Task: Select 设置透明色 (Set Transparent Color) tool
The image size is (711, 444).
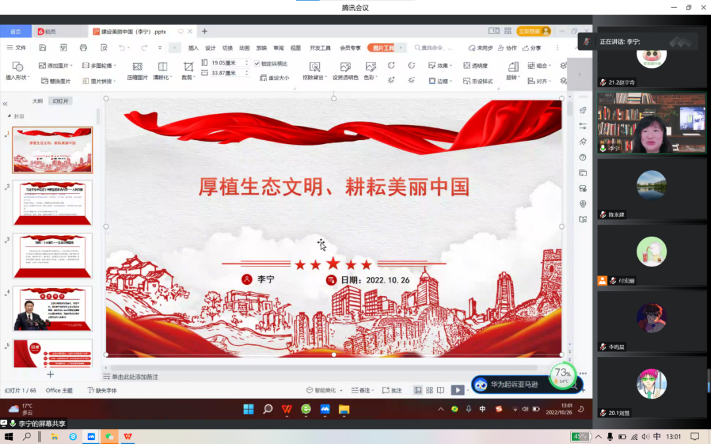Action: pyautogui.click(x=346, y=71)
